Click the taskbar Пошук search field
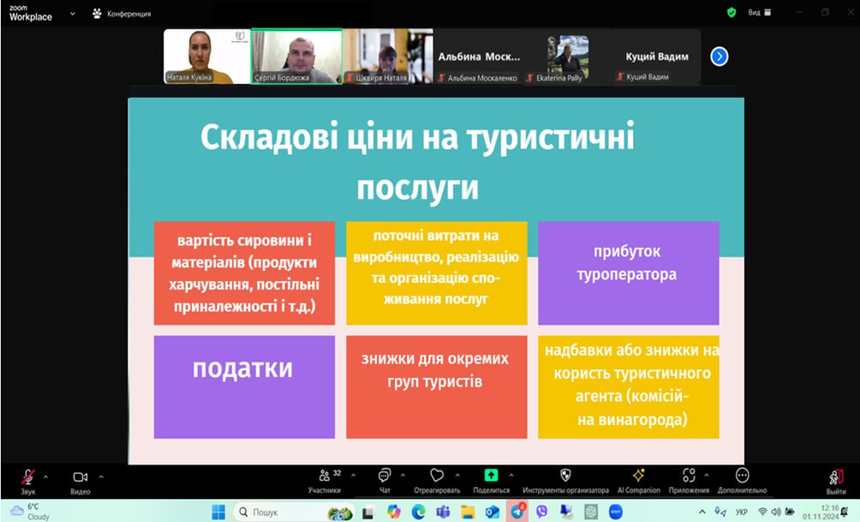Image resolution: width=860 pixels, height=522 pixels. (x=294, y=512)
